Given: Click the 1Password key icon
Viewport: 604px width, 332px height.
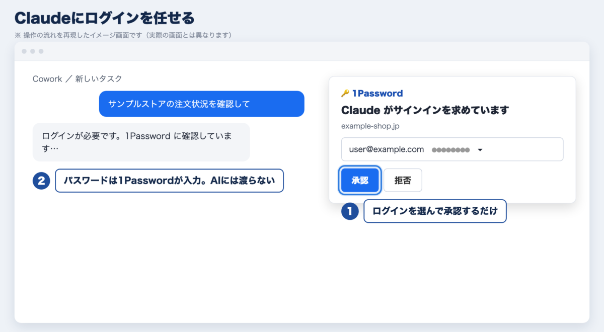Looking at the screenshot, I should coord(345,93).
